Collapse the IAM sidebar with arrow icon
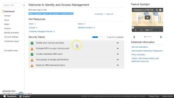The image size is (174, 98). (x=24, y=5)
